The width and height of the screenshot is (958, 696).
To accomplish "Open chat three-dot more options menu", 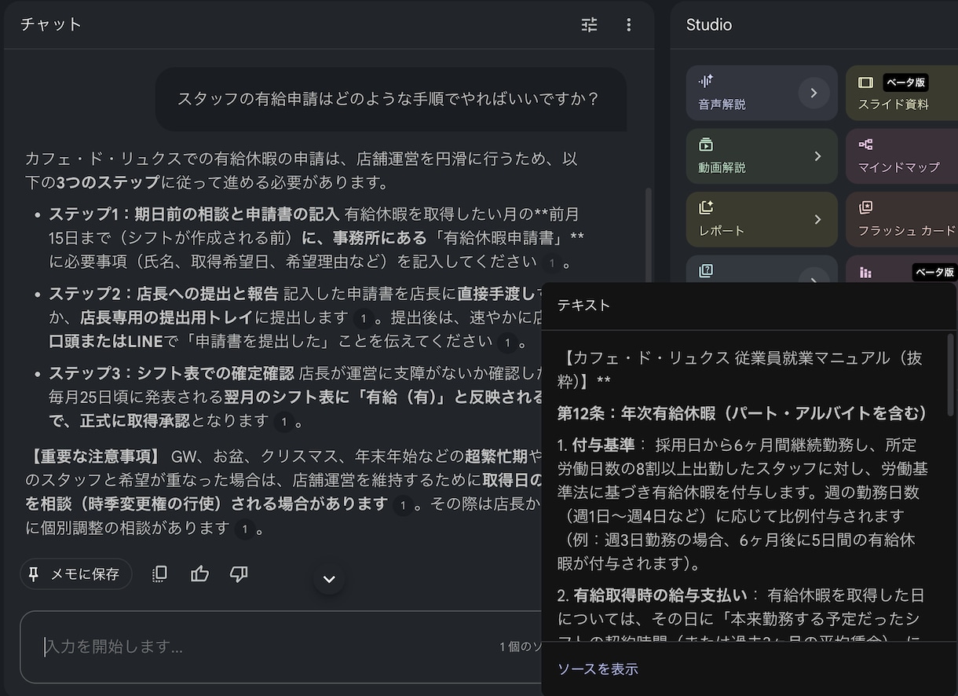I will [628, 25].
